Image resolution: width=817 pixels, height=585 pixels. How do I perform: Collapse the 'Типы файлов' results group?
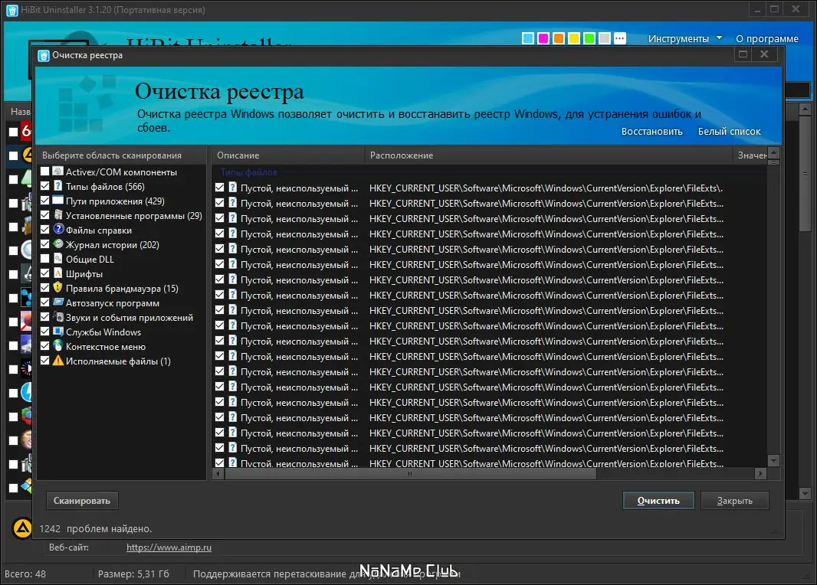(x=248, y=172)
